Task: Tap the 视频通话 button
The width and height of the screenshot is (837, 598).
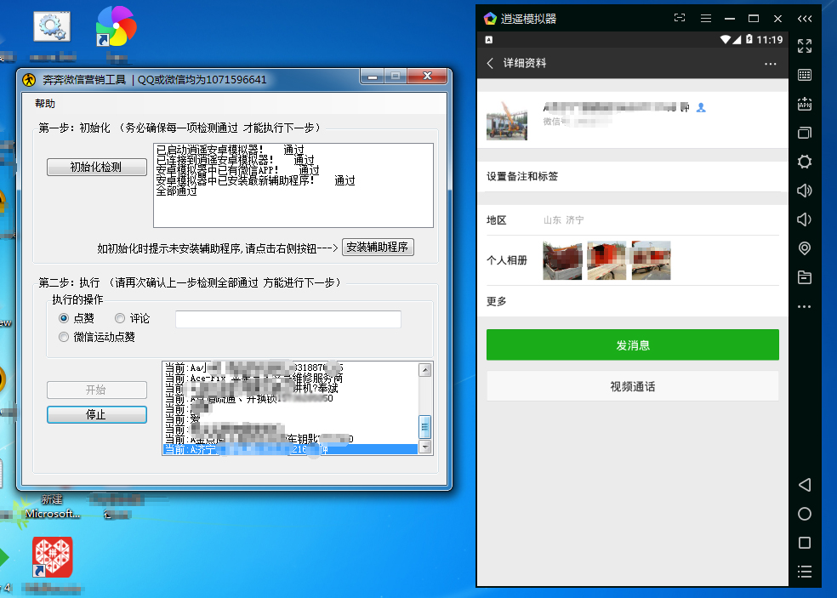Action: [633, 386]
